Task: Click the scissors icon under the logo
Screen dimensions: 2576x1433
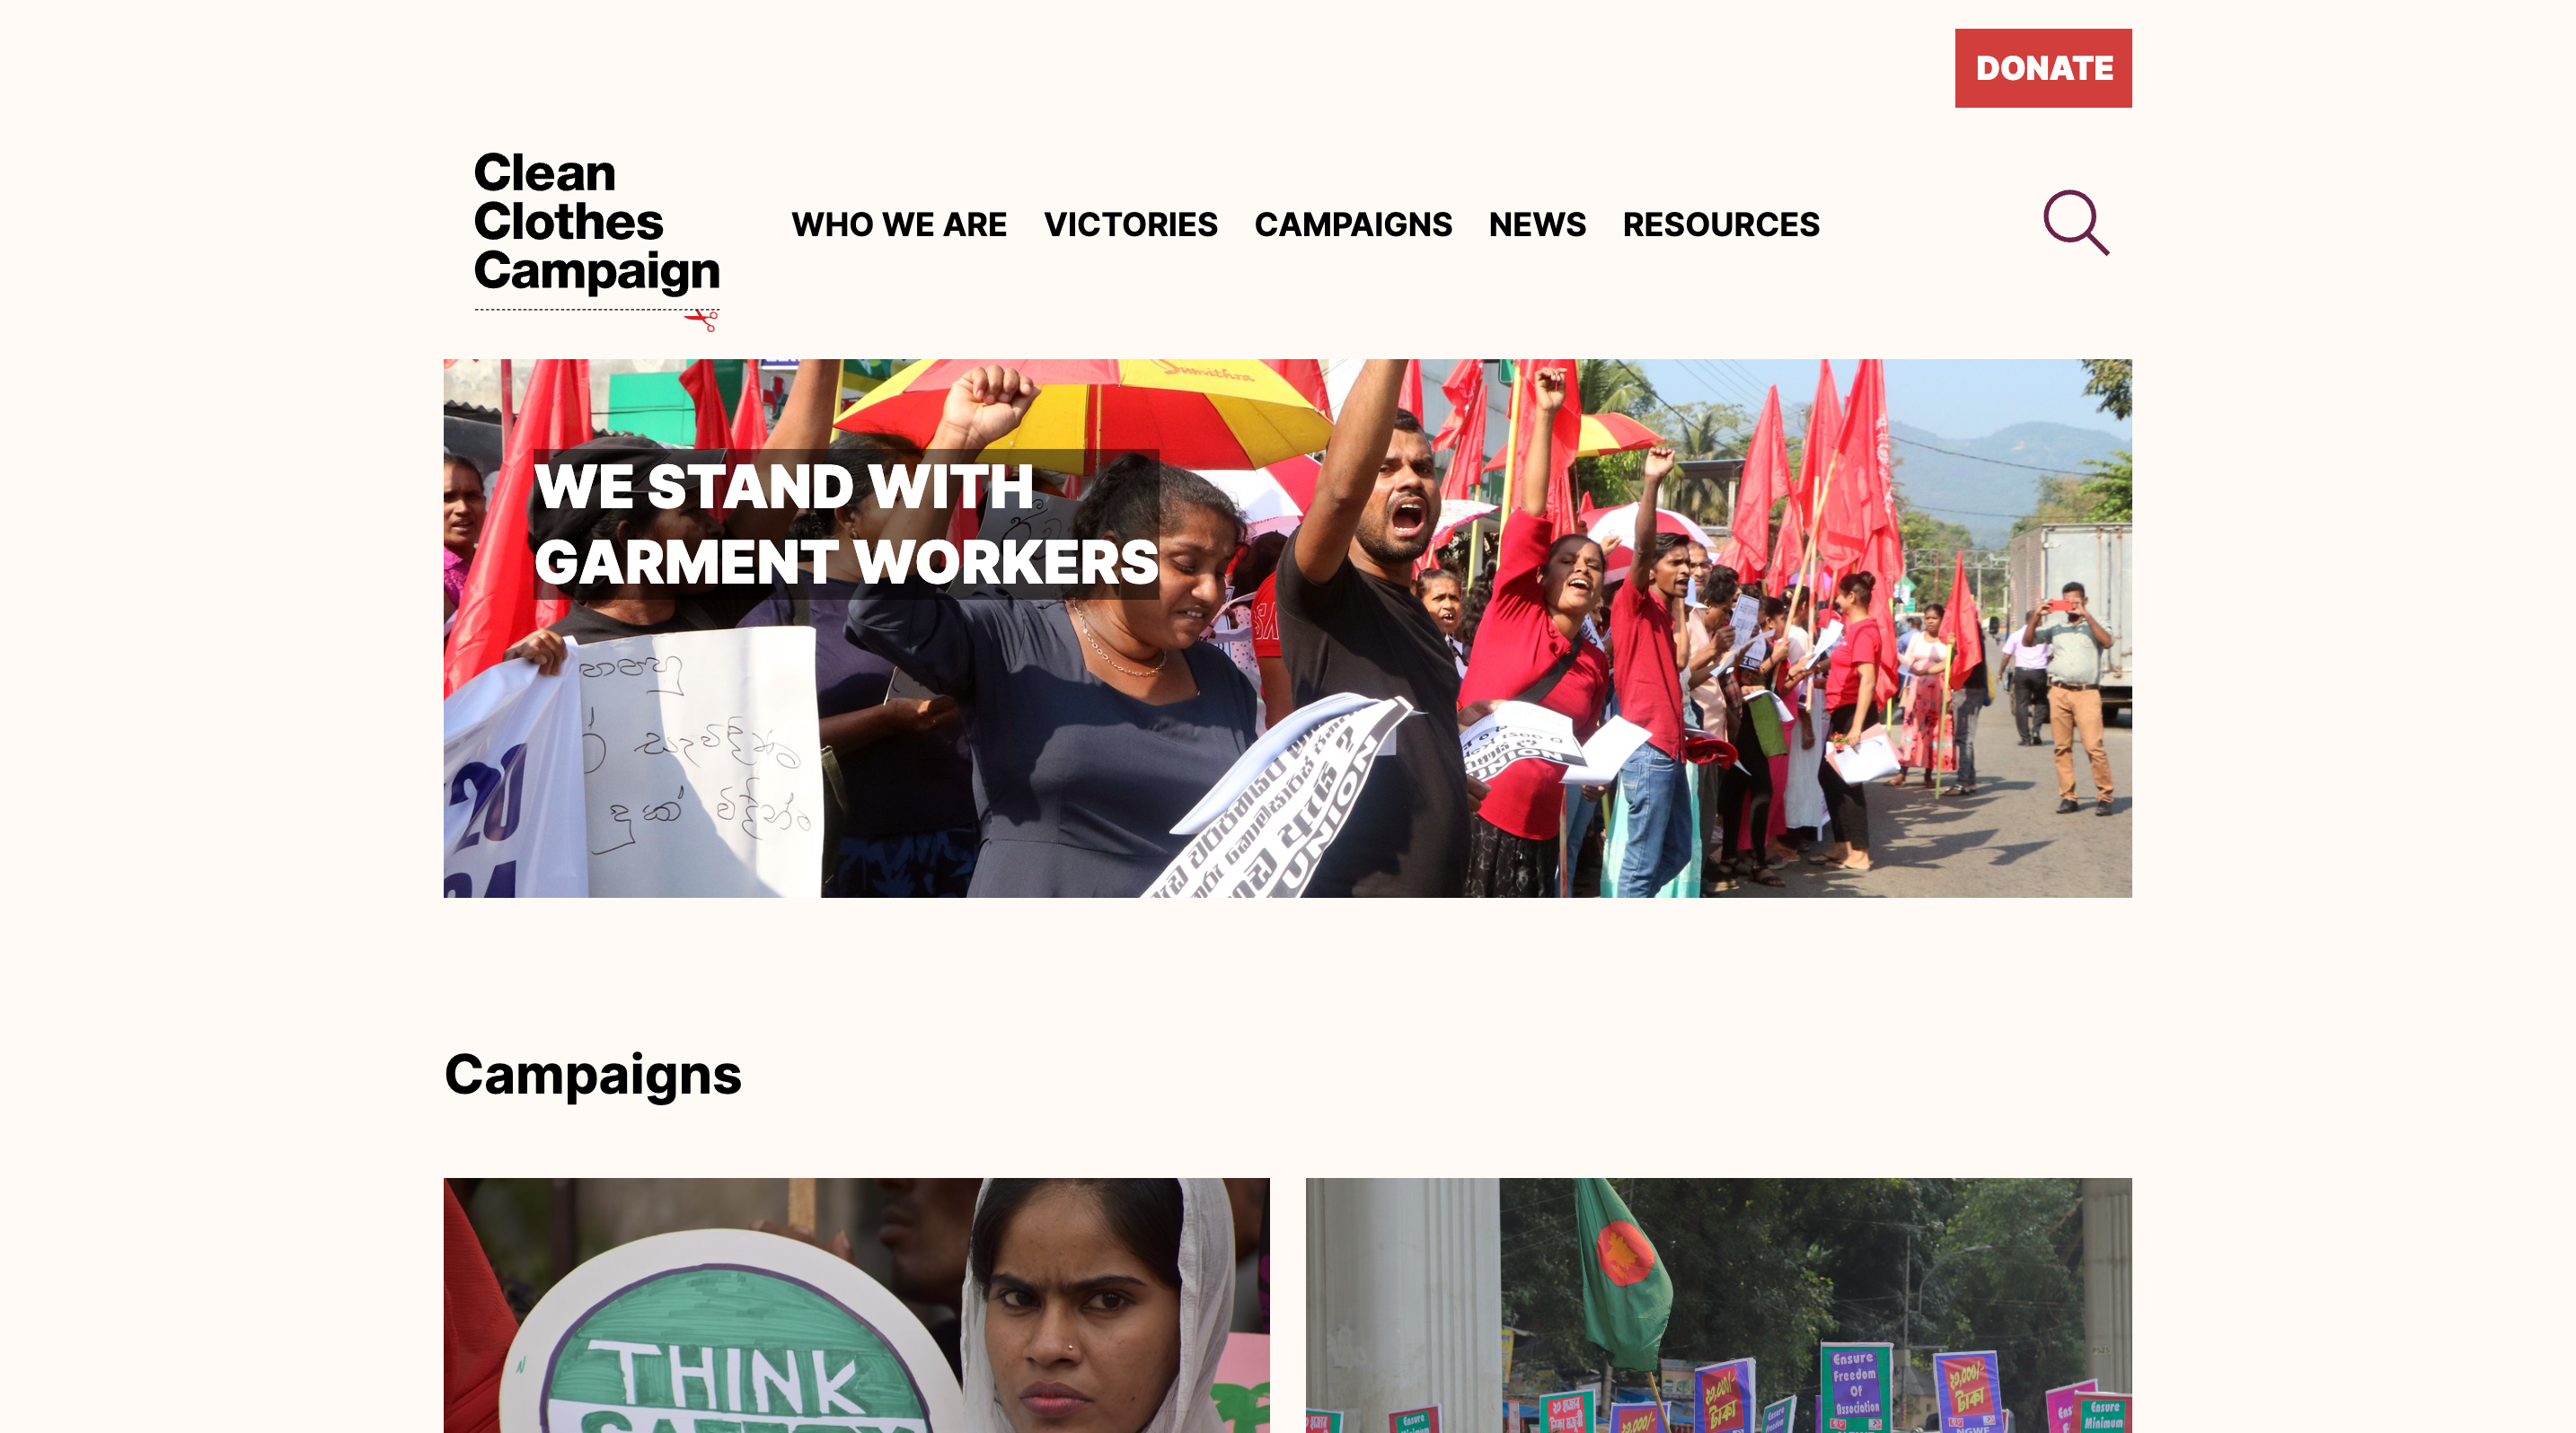Action: pyautogui.click(x=702, y=320)
